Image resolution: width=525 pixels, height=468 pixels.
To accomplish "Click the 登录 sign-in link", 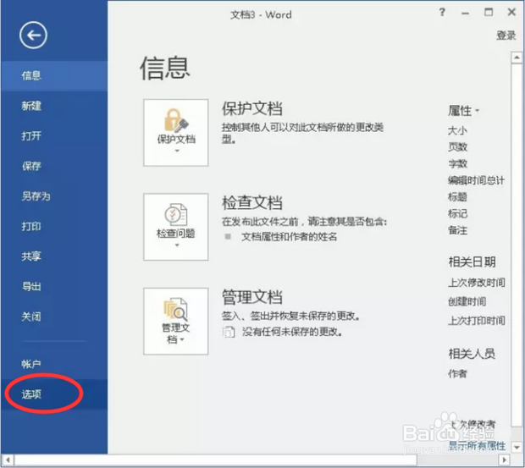I will click(x=506, y=36).
